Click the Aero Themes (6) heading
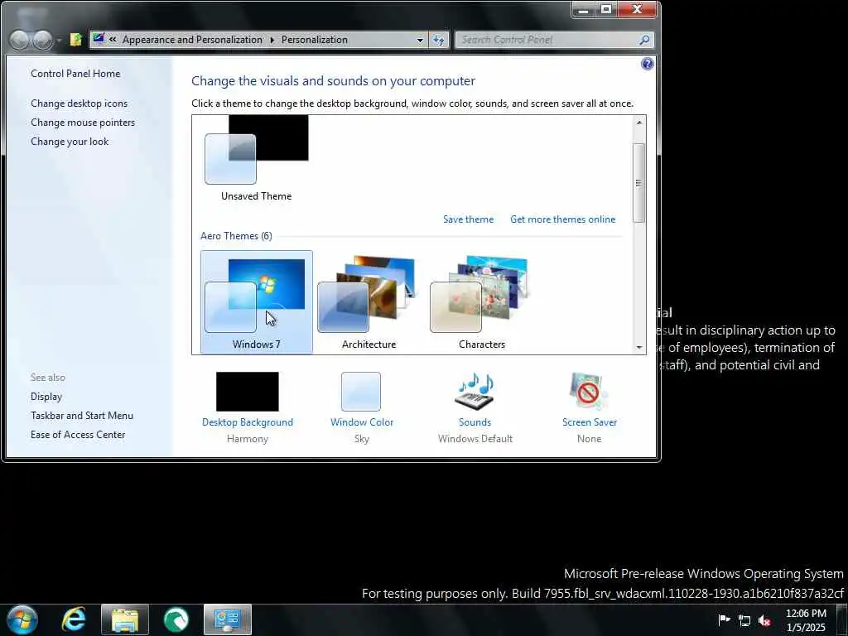 click(236, 236)
